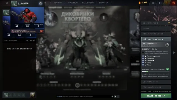Click the Темный карнавал banner moon icon
The height and width of the screenshot is (100, 177).
pos(13,31)
